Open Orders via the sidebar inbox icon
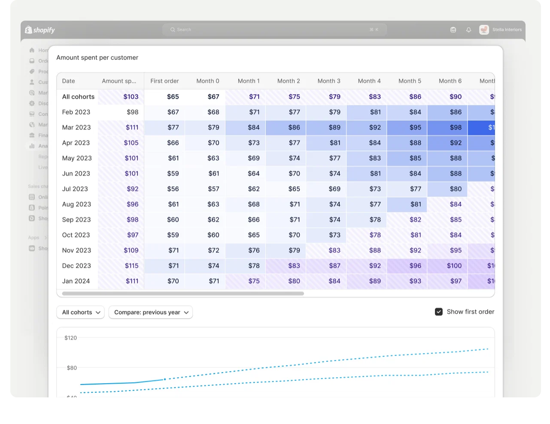The image size is (550, 424). (32, 61)
